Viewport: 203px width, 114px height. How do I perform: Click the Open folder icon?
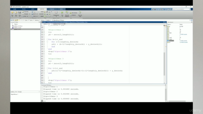coord(16,12)
